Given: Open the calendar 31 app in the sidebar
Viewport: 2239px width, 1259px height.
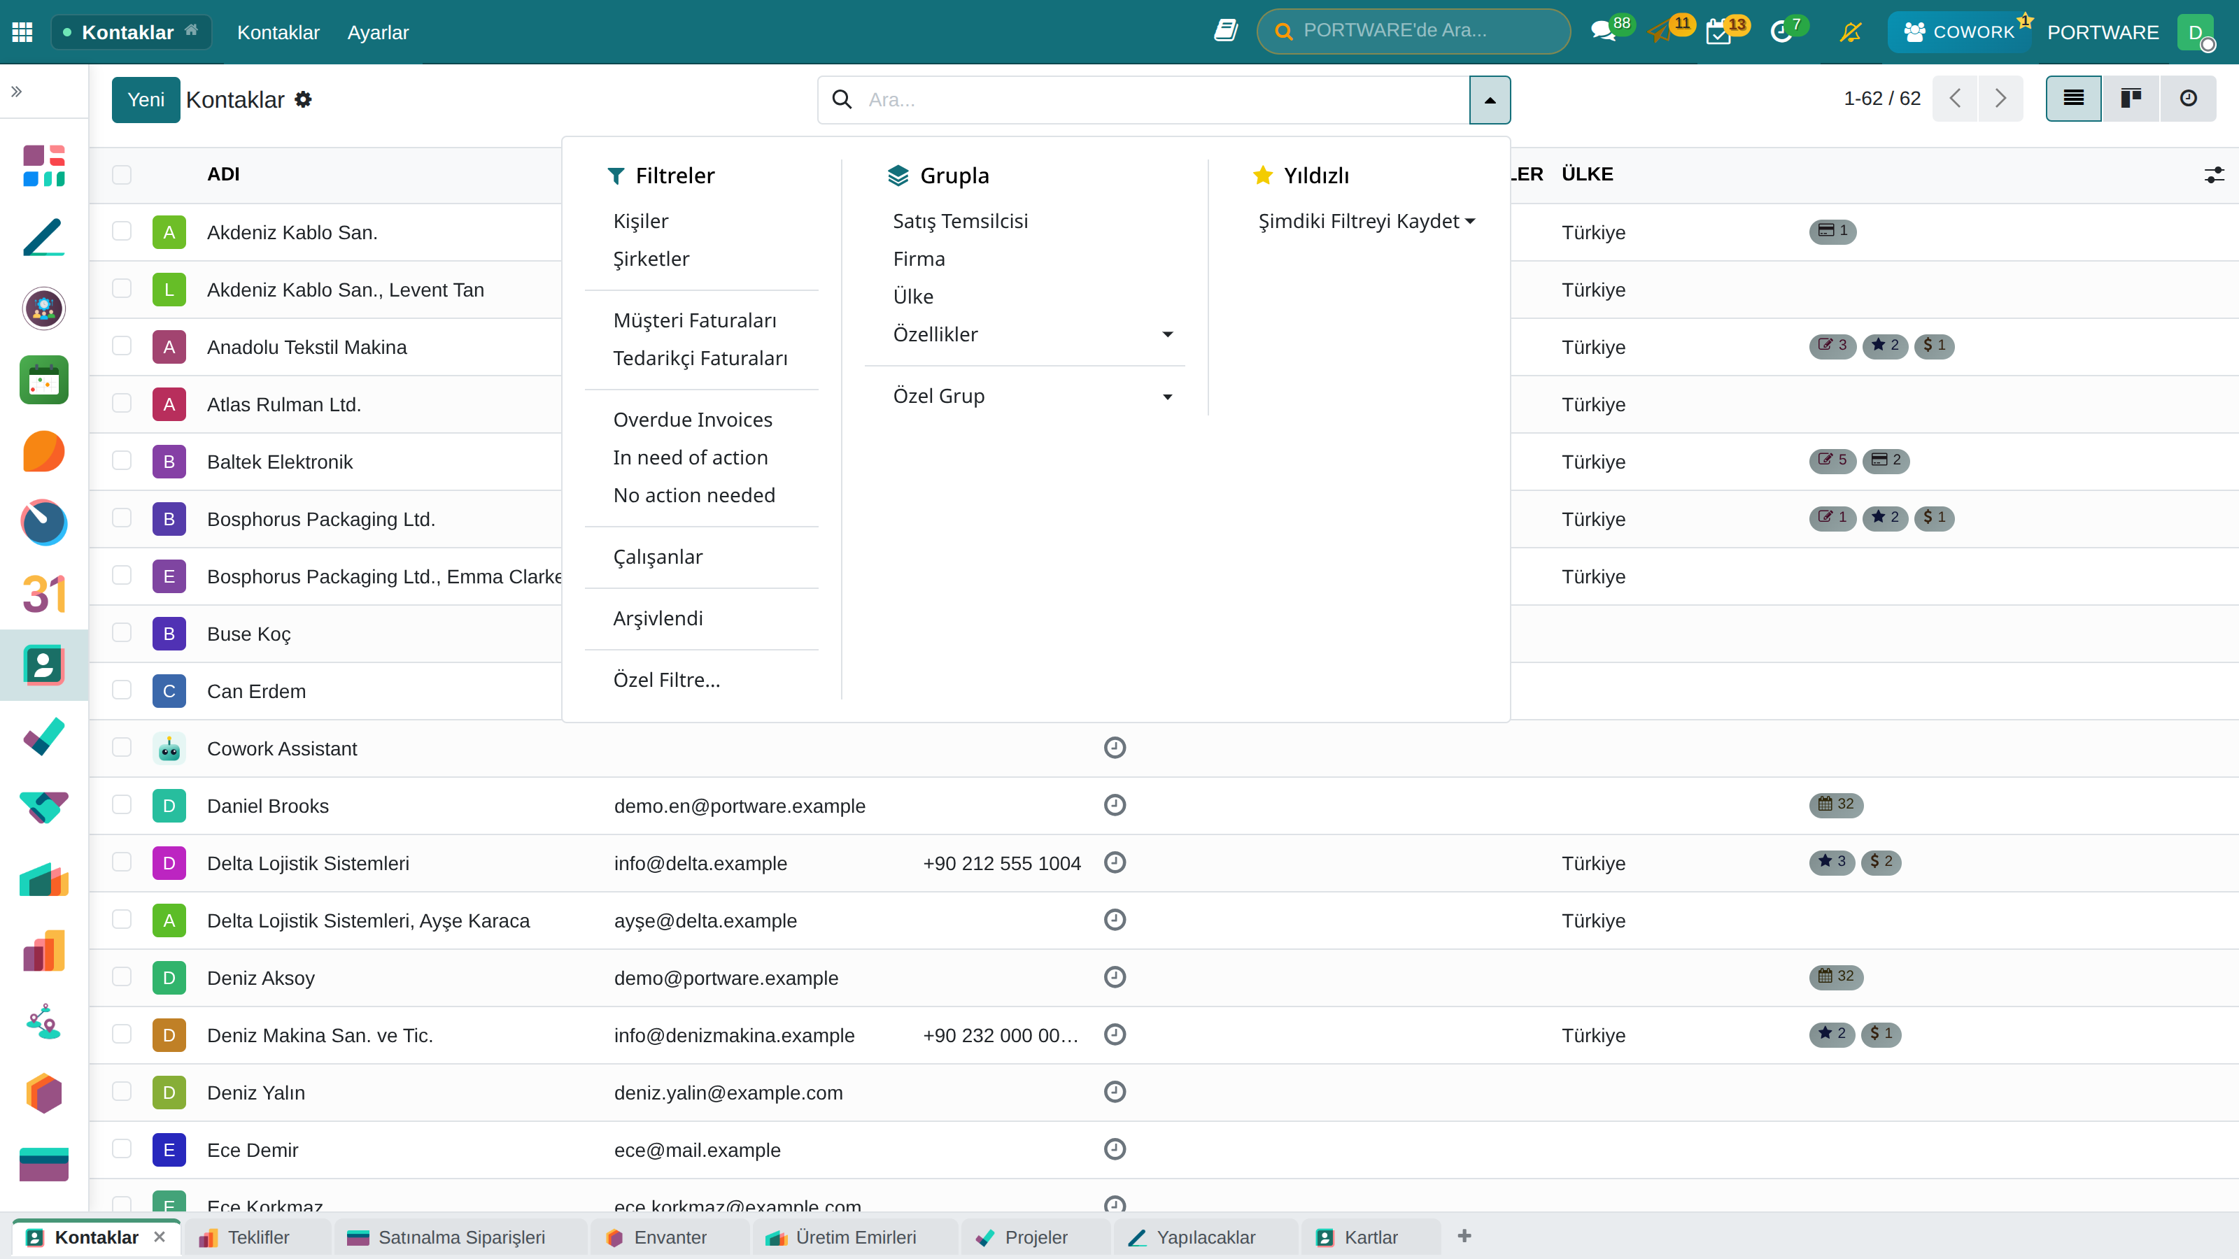Looking at the screenshot, I should [x=43, y=593].
